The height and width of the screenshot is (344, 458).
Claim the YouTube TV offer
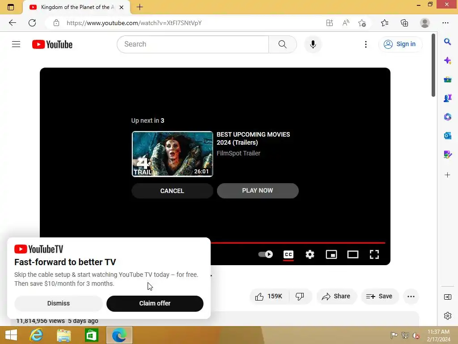tap(155, 303)
